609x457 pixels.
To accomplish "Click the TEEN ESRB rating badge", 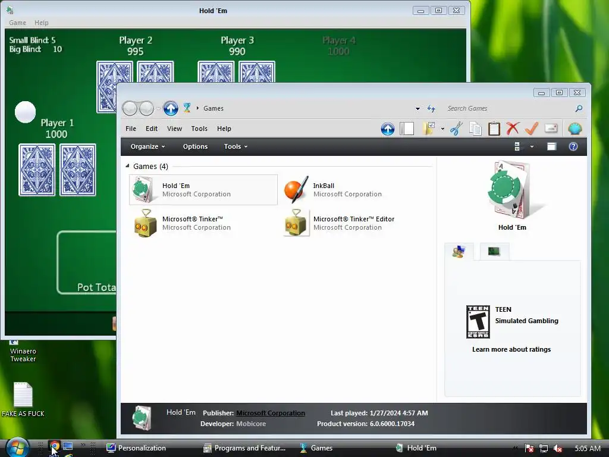I will click(478, 322).
